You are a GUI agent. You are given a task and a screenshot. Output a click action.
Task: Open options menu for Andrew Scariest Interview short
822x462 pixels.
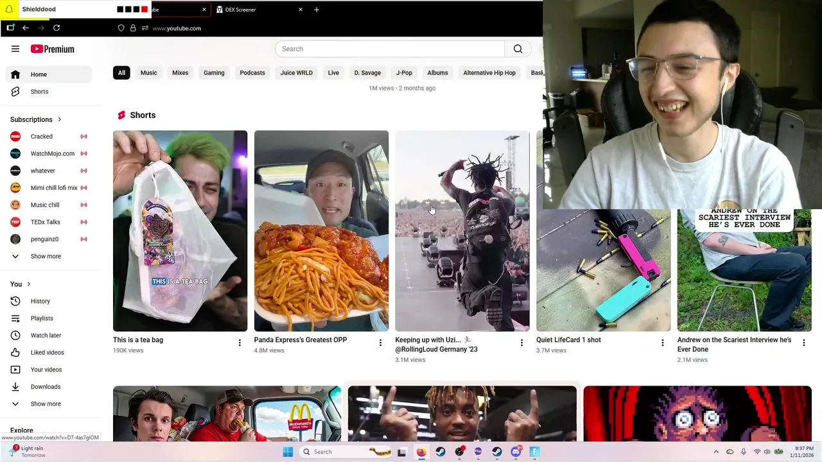tap(803, 343)
